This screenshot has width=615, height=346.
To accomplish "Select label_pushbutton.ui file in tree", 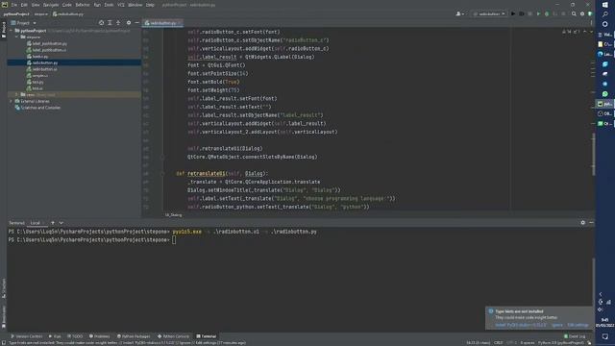I will pos(49,50).
